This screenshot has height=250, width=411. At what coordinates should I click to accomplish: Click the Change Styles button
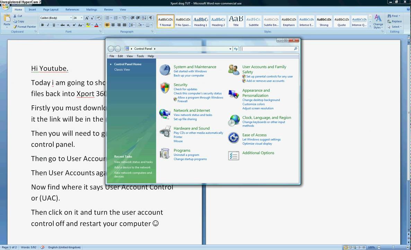tap(378, 22)
